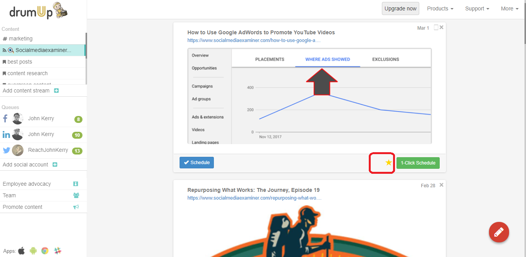Screen dimensions: 526x257
Task: Dismiss the Google AdWords post card
Action: pyautogui.click(x=442, y=27)
